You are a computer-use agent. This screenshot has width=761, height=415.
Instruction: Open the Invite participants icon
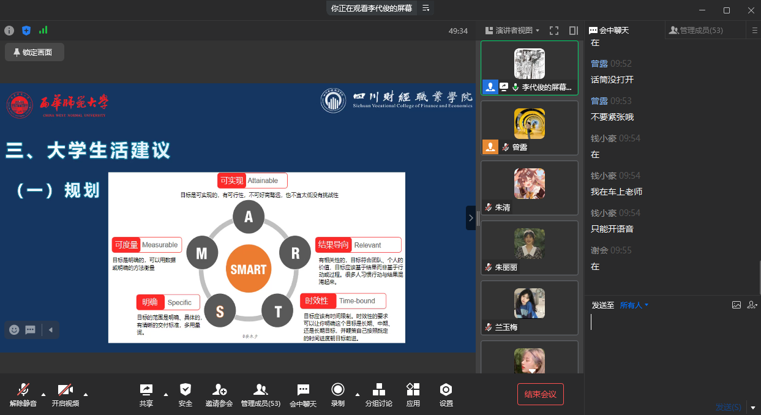pyautogui.click(x=219, y=395)
